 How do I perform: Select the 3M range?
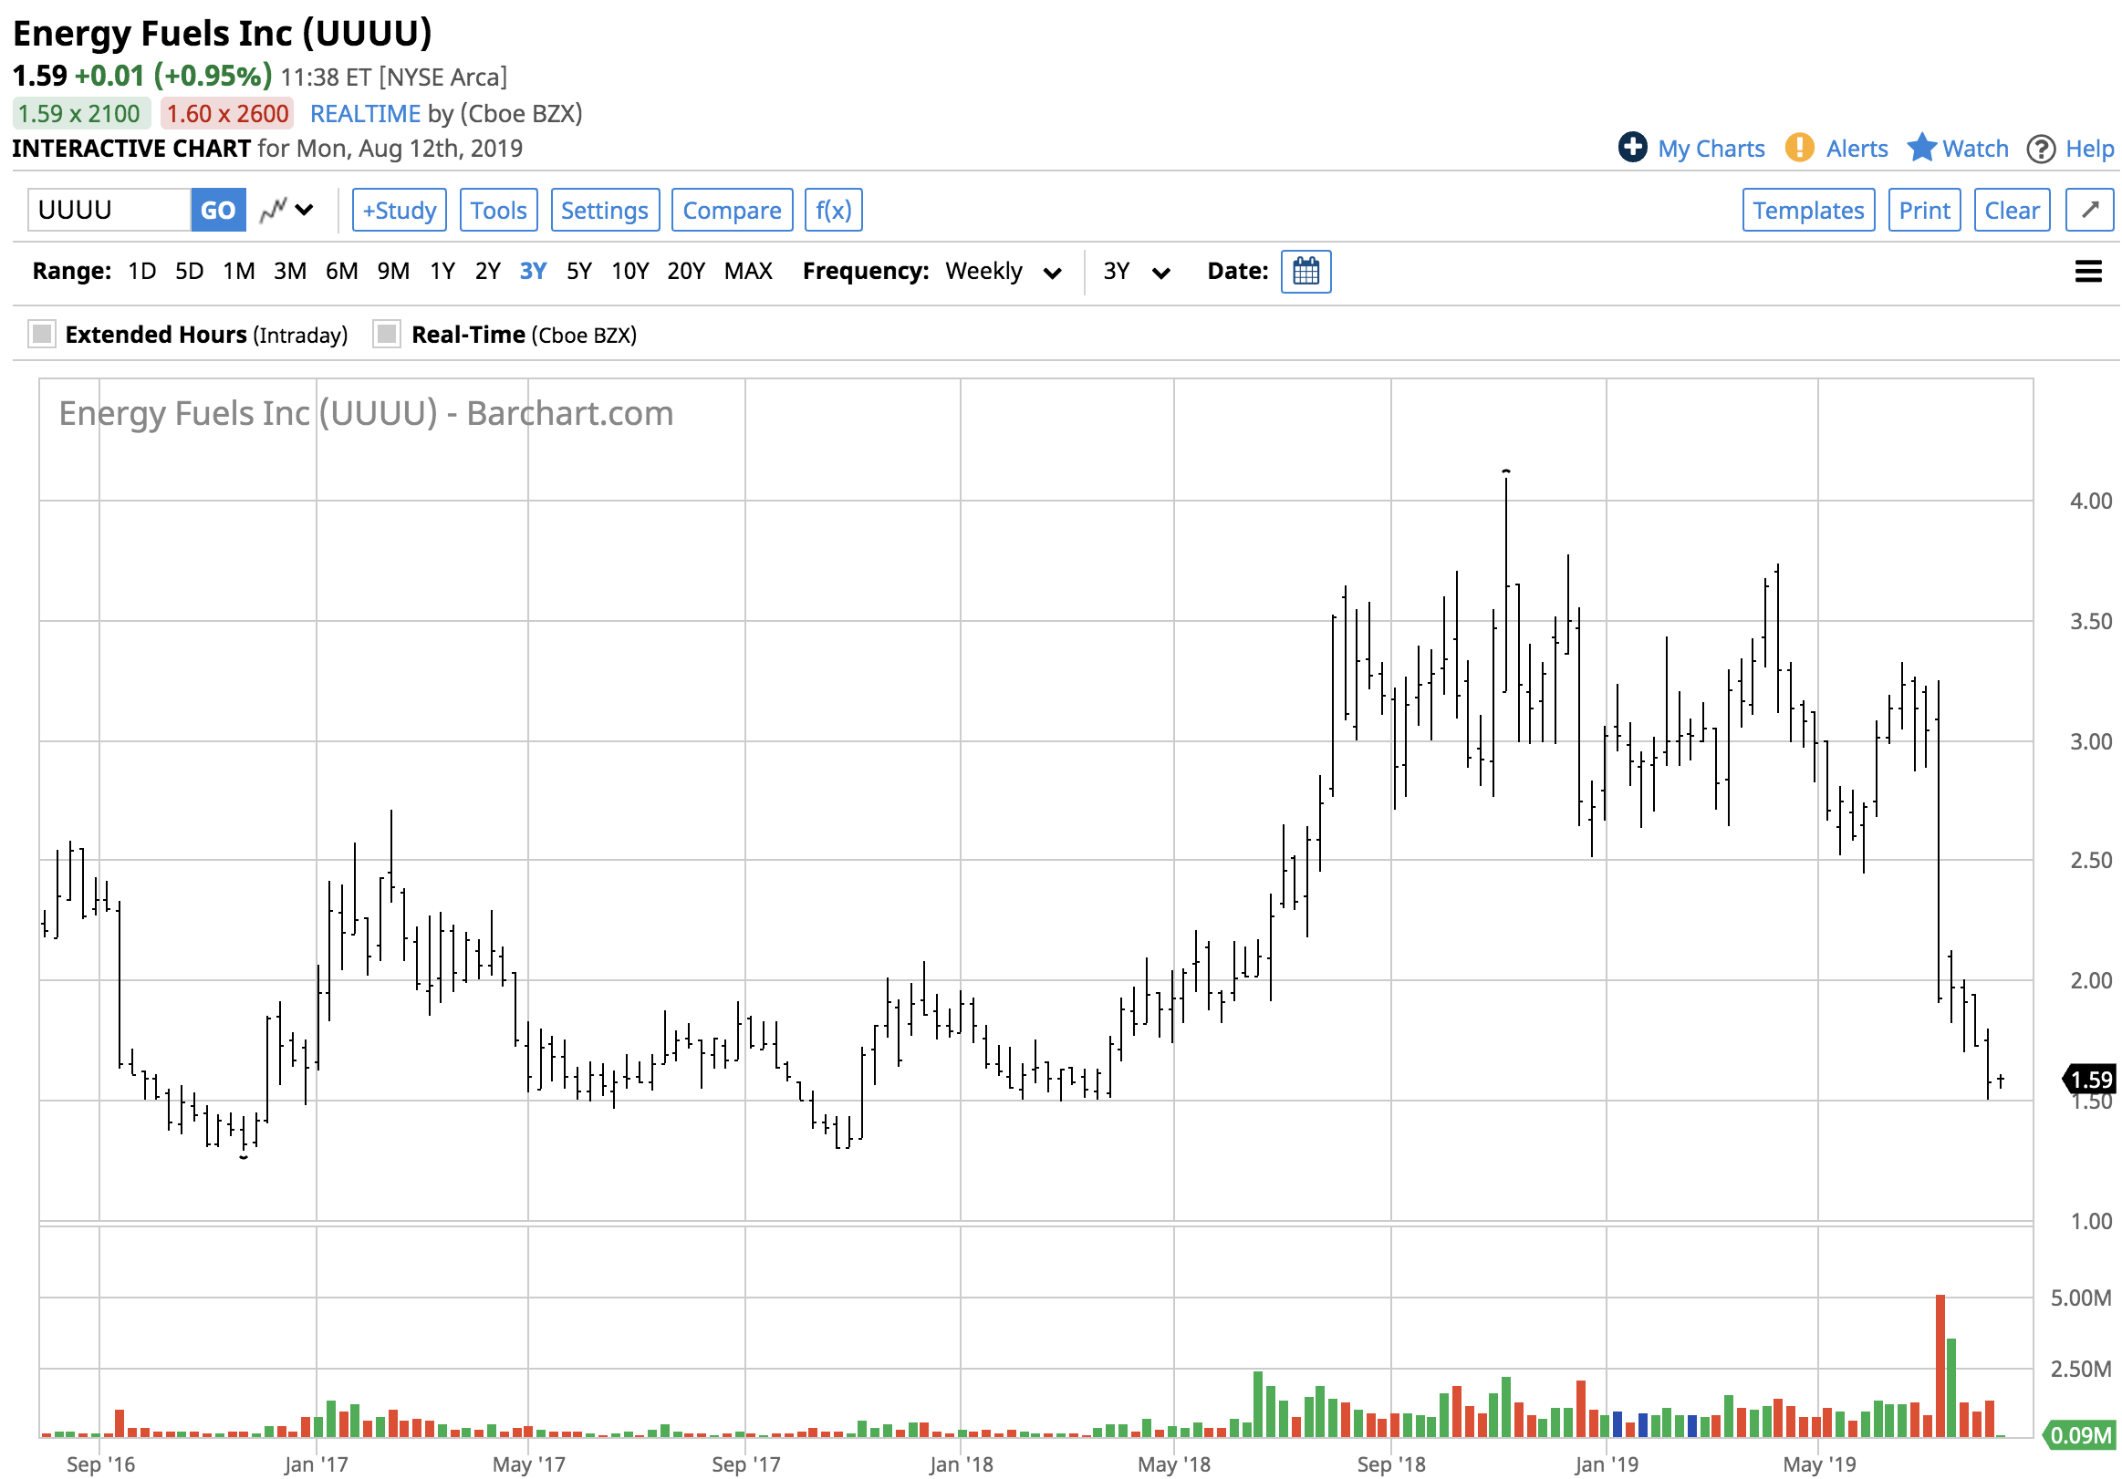290,272
